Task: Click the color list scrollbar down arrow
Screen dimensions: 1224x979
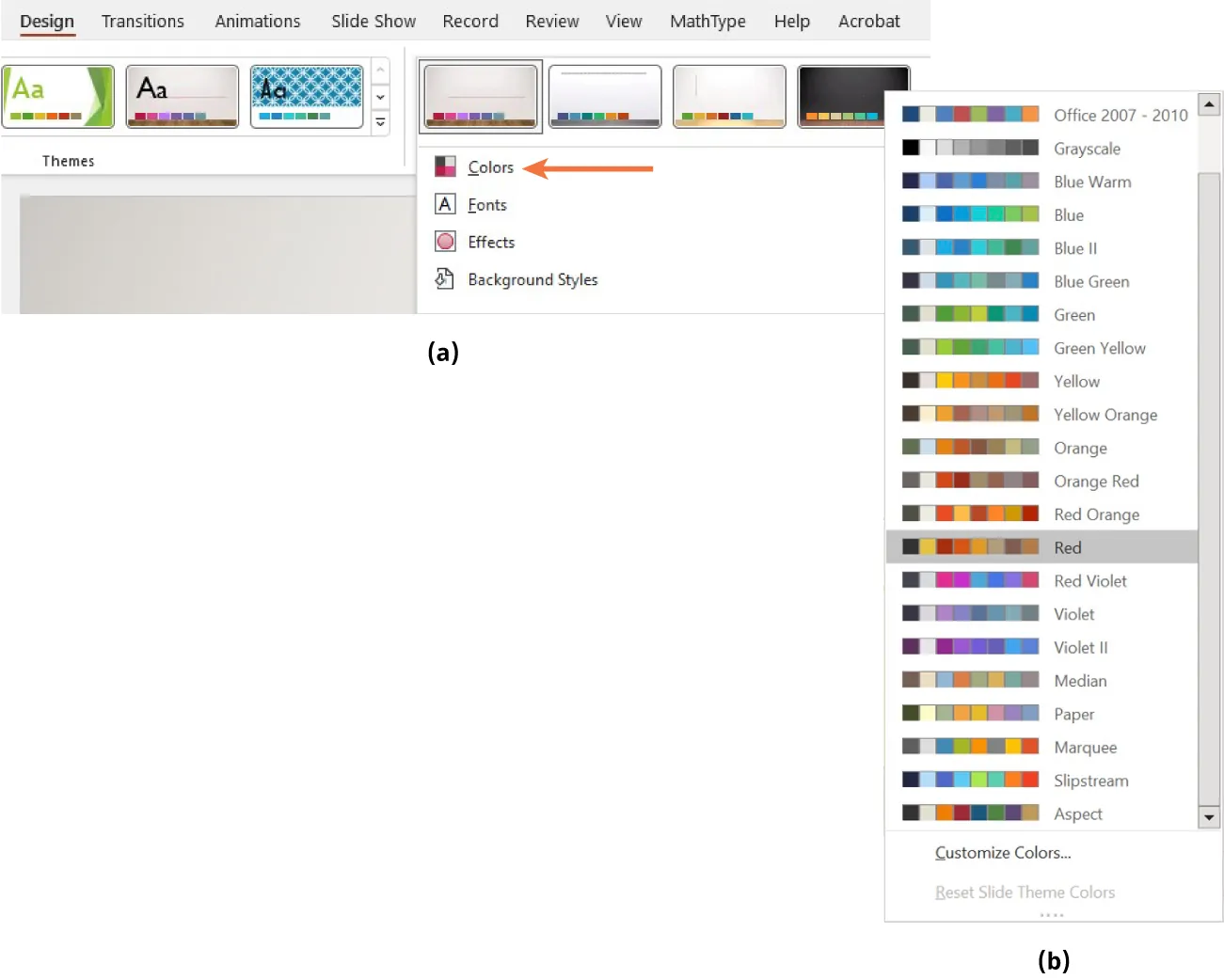Action: [x=1209, y=817]
